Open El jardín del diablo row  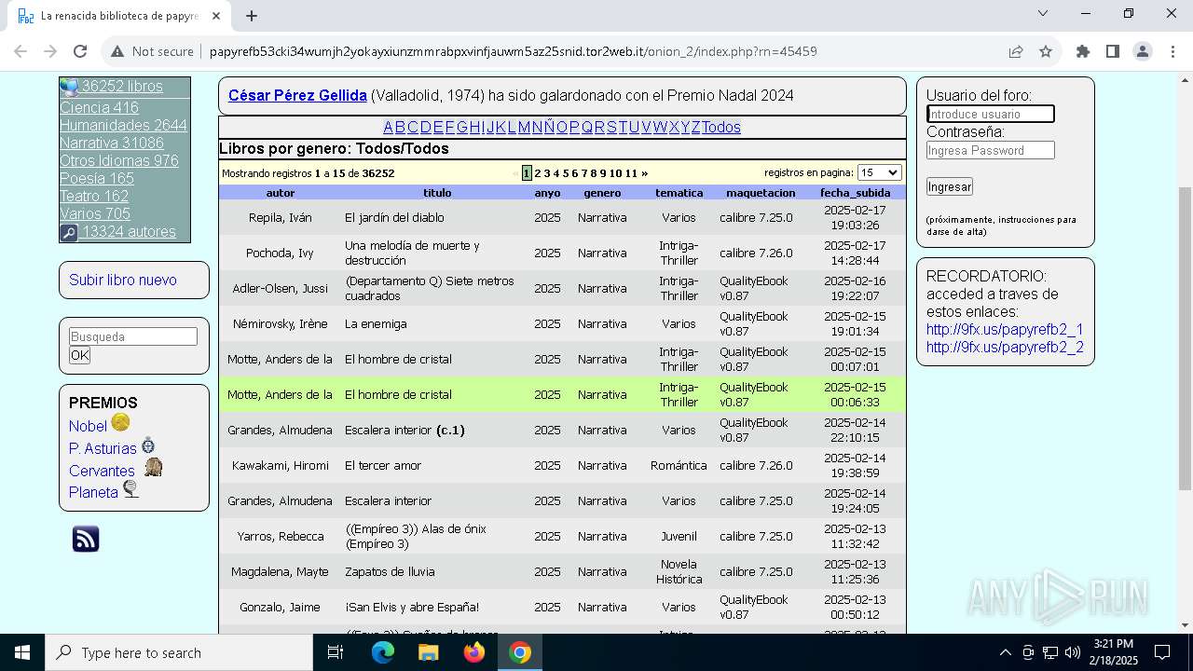pos(562,217)
